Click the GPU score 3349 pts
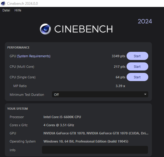 point(118,56)
